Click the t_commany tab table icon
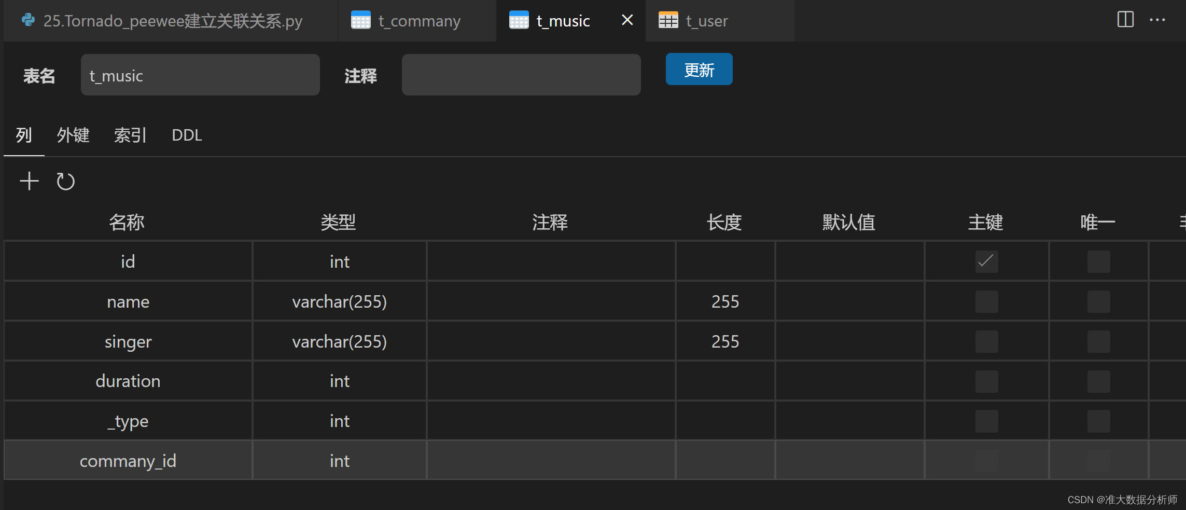Image resolution: width=1186 pixels, height=510 pixels. click(x=361, y=20)
